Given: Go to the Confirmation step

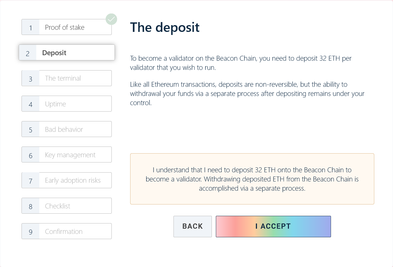Looking at the screenshot, I should coord(67,231).
